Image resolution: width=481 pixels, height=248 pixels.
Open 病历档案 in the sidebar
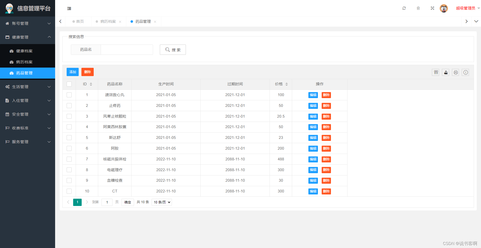coord(28,62)
